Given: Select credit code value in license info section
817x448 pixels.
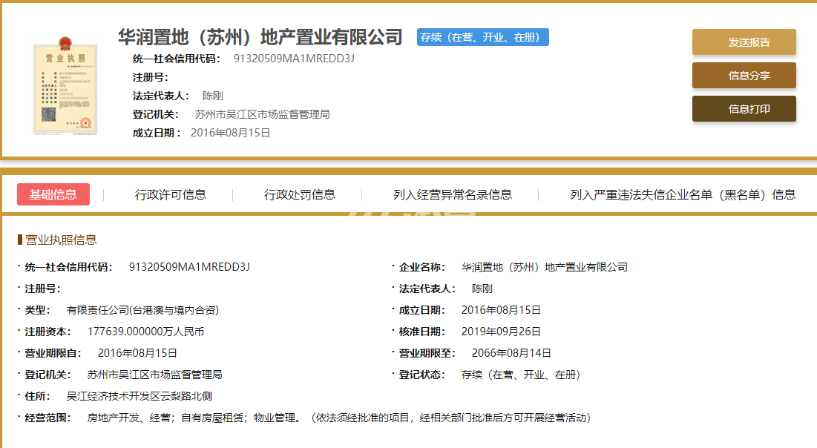Looking at the screenshot, I should click(x=189, y=267).
